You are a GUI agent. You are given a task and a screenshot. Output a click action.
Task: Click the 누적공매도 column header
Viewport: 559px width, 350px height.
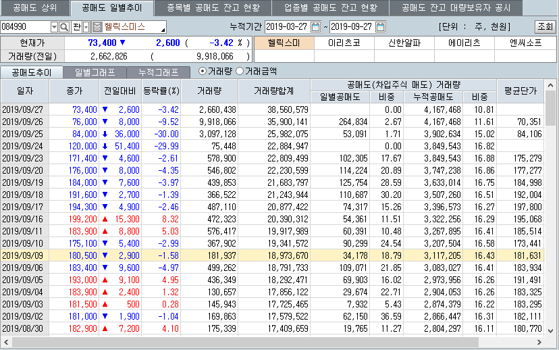coord(433,97)
